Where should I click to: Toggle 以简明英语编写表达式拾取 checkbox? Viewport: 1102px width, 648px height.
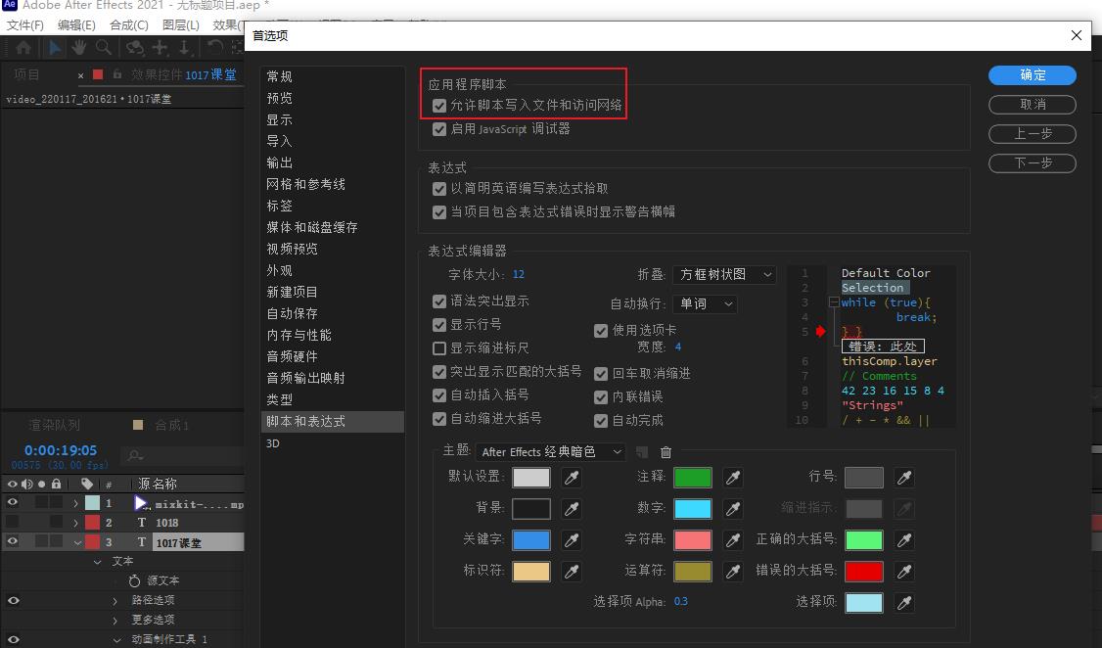[x=439, y=189]
